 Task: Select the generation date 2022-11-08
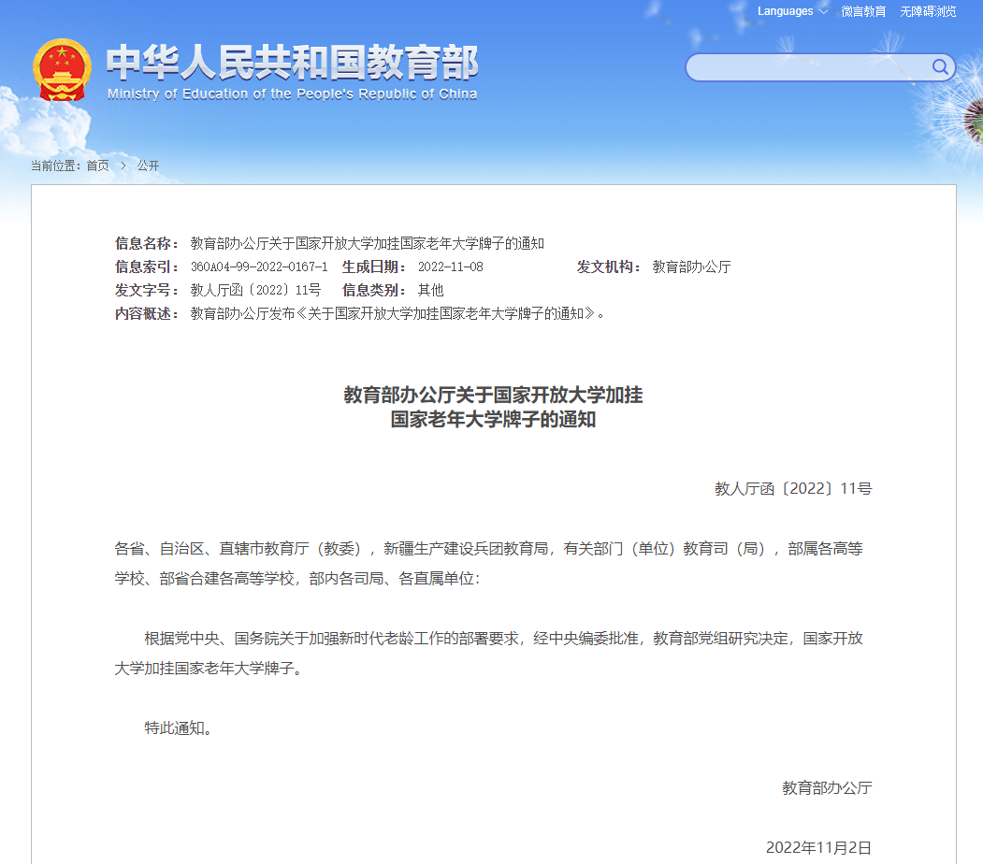click(451, 266)
